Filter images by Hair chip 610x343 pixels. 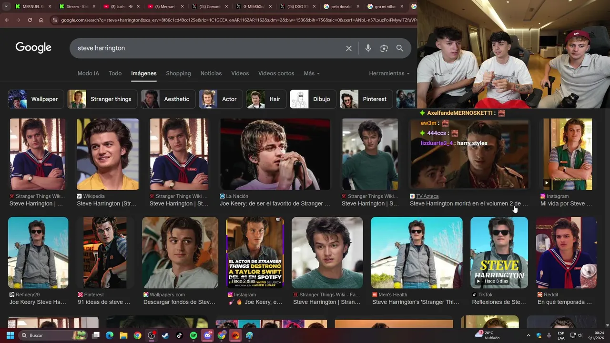tap(266, 99)
